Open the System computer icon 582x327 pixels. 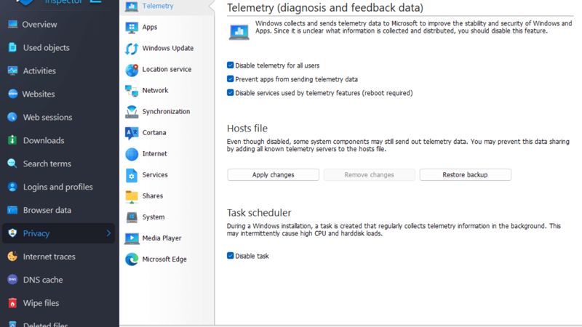[x=132, y=217]
